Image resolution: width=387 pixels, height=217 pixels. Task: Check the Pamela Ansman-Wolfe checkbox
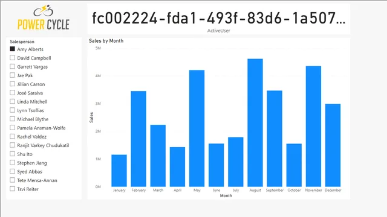(x=12, y=127)
